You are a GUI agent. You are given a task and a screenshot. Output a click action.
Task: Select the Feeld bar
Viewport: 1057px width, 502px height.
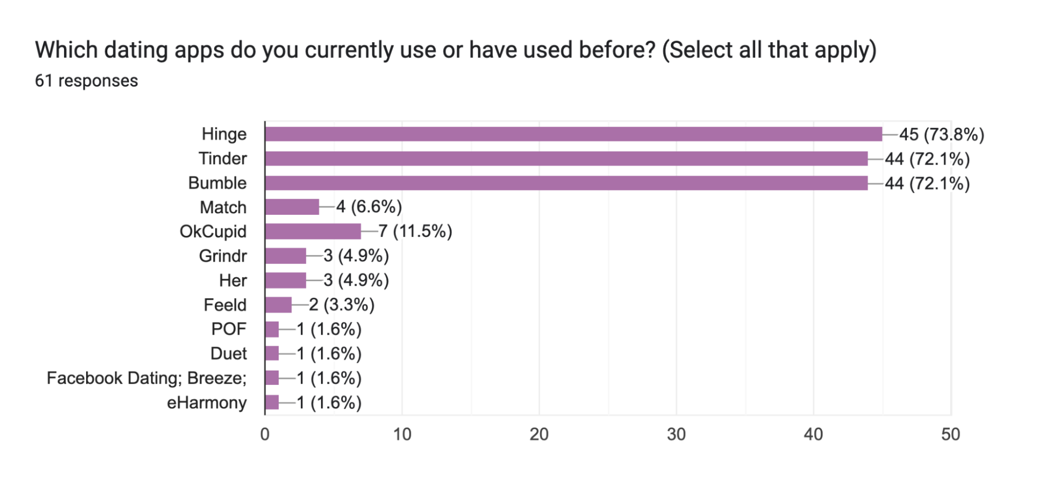(279, 305)
